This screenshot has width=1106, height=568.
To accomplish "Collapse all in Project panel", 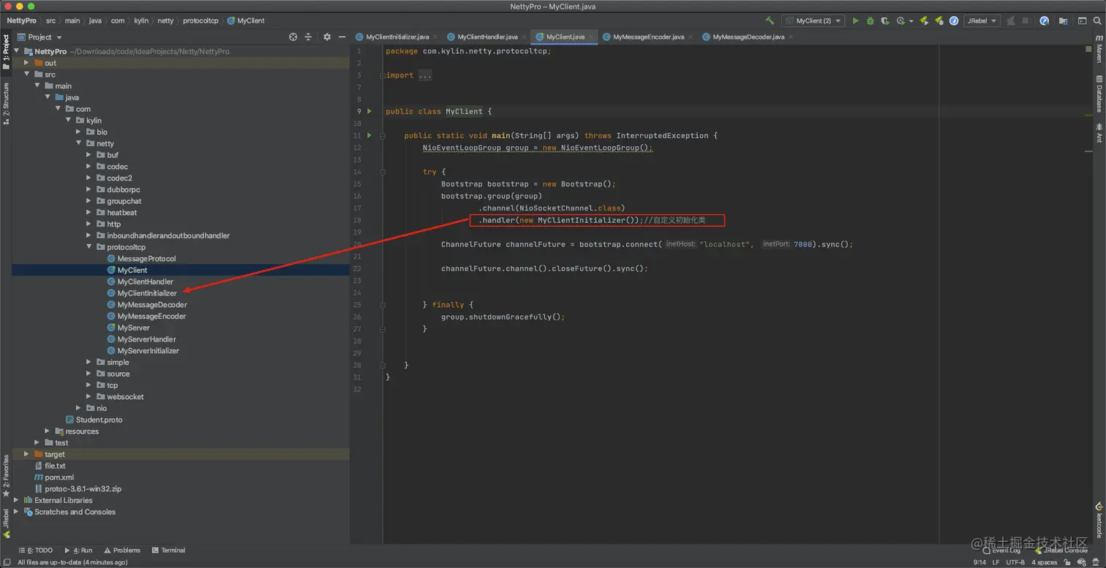I will point(308,37).
